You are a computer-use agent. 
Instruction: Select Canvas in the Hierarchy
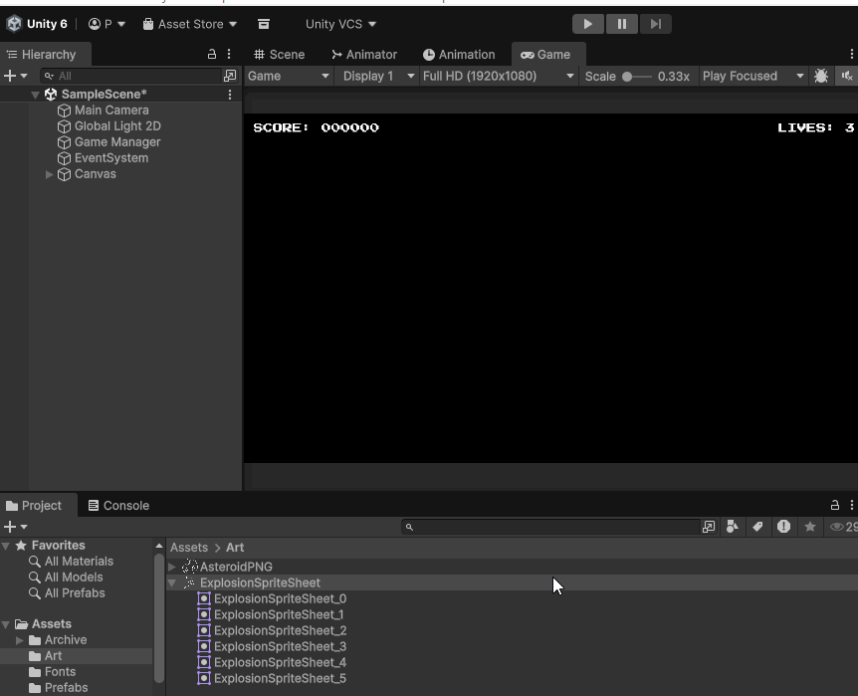click(96, 174)
